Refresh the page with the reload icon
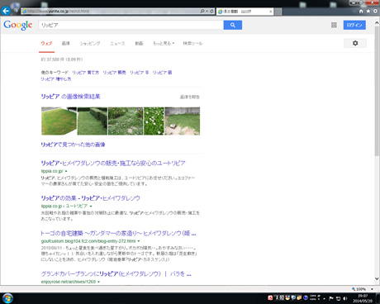This screenshot has height=304, width=380. 211,11
